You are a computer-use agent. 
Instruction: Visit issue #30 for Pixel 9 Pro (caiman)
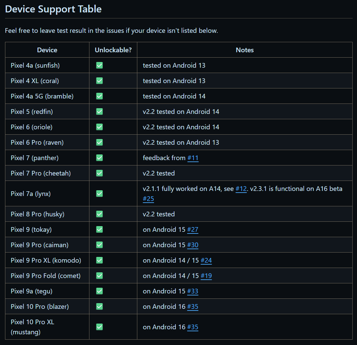click(193, 245)
